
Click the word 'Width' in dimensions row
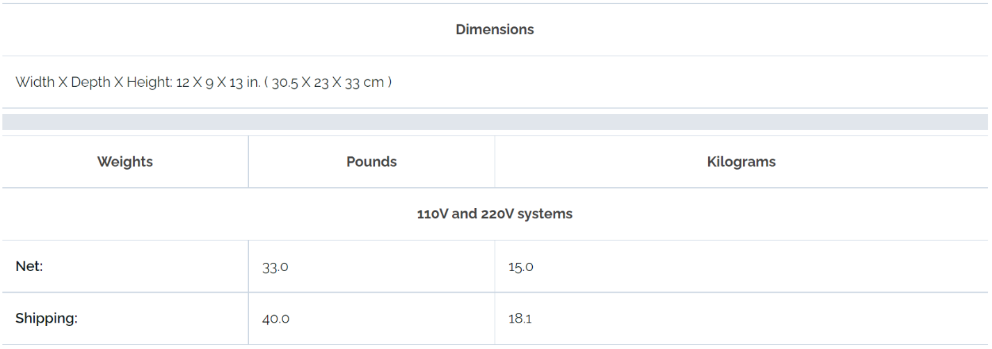tap(35, 82)
